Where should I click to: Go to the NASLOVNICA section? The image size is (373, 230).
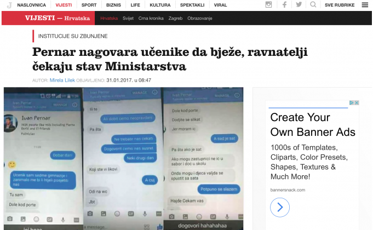32,5
